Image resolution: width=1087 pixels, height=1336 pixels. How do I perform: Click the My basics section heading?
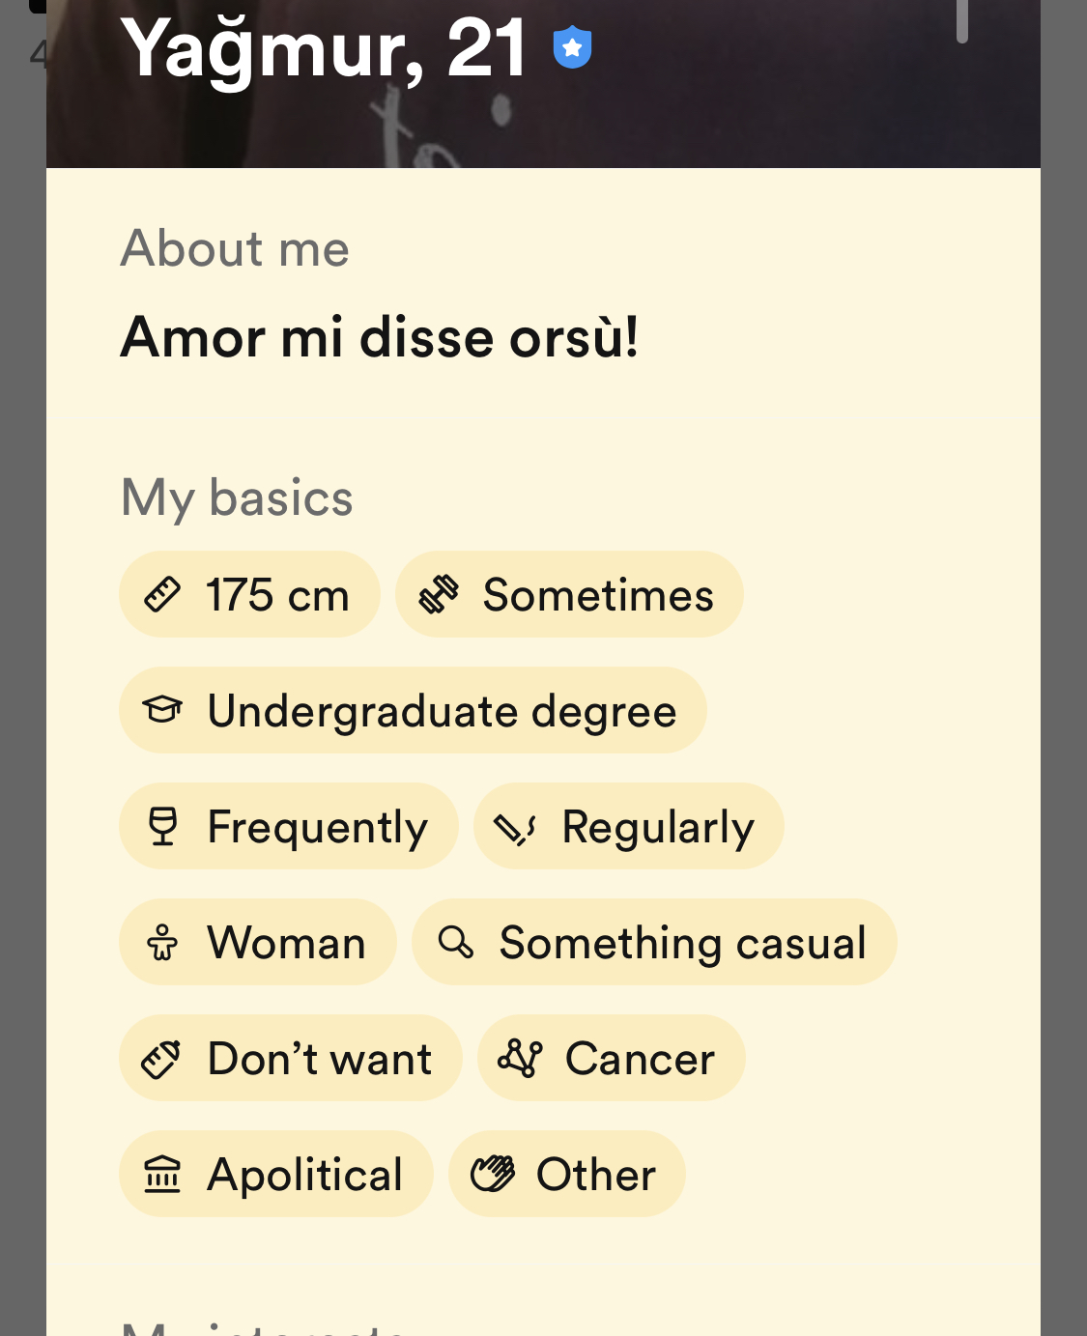pyautogui.click(x=237, y=498)
